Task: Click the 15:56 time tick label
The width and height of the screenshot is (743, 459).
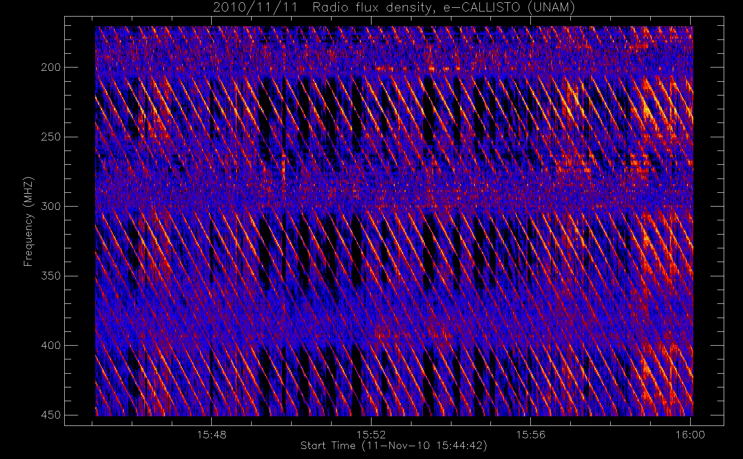Action: click(531, 435)
